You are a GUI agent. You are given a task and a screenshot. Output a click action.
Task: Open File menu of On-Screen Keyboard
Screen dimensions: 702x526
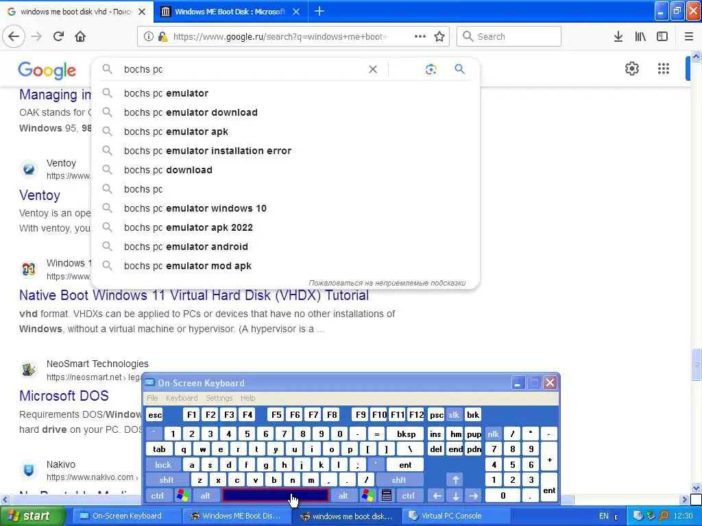tap(152, 398)
